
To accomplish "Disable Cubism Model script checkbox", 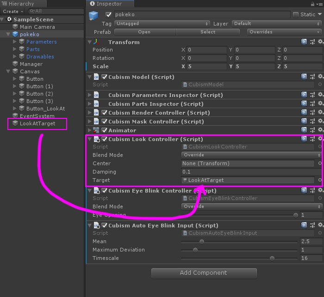I will coord(105,77).
